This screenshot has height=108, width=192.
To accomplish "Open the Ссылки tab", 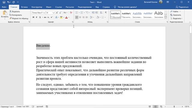I will [58, 7].
